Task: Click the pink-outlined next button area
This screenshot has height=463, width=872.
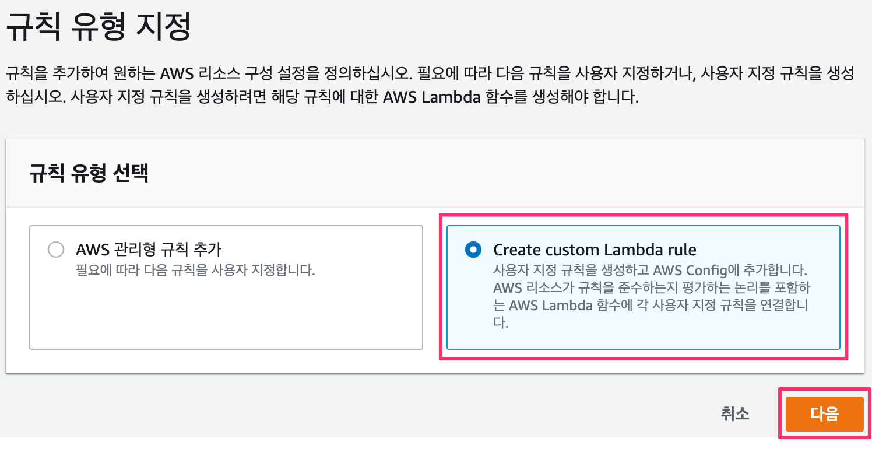Action: tap(824, 414)
